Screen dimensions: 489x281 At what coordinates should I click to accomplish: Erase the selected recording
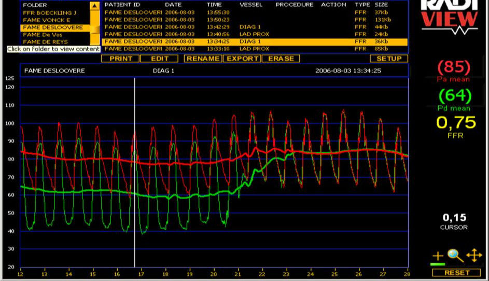pyautogui.click(x=281, y=59)
